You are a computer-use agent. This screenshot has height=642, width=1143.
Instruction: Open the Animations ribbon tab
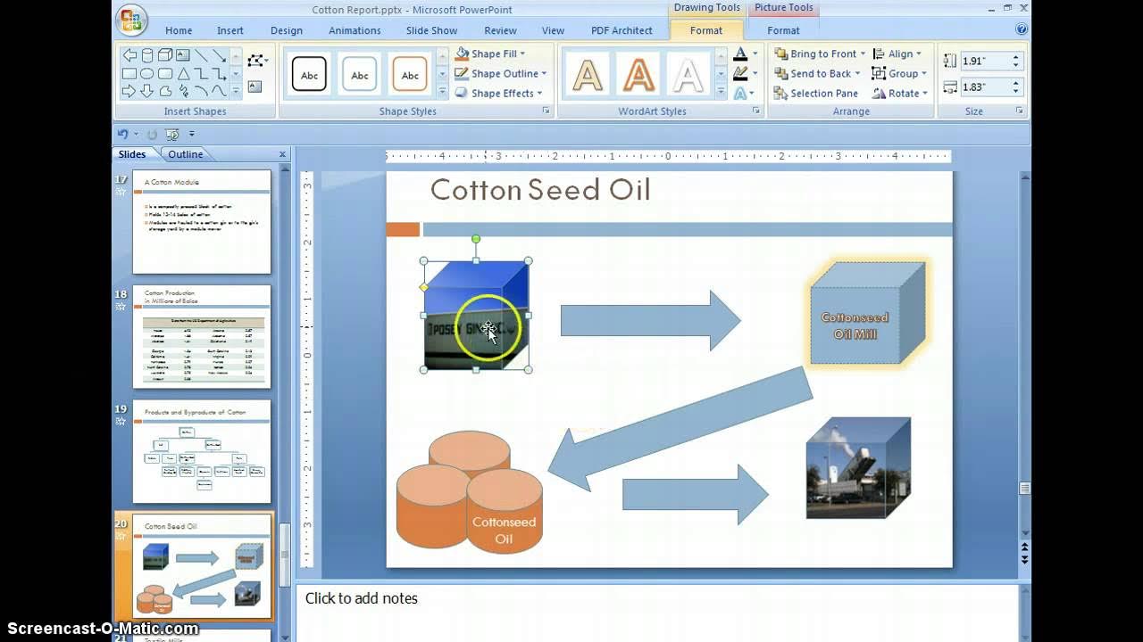click(x=355, y=30)
